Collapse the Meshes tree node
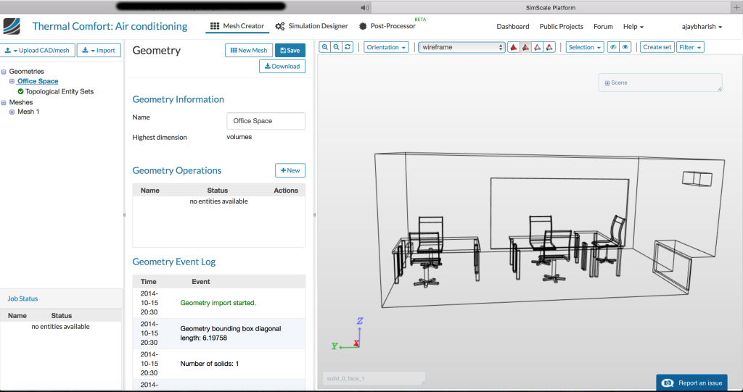743x392 pixels. pyautogui.click(x=4, y=102)
